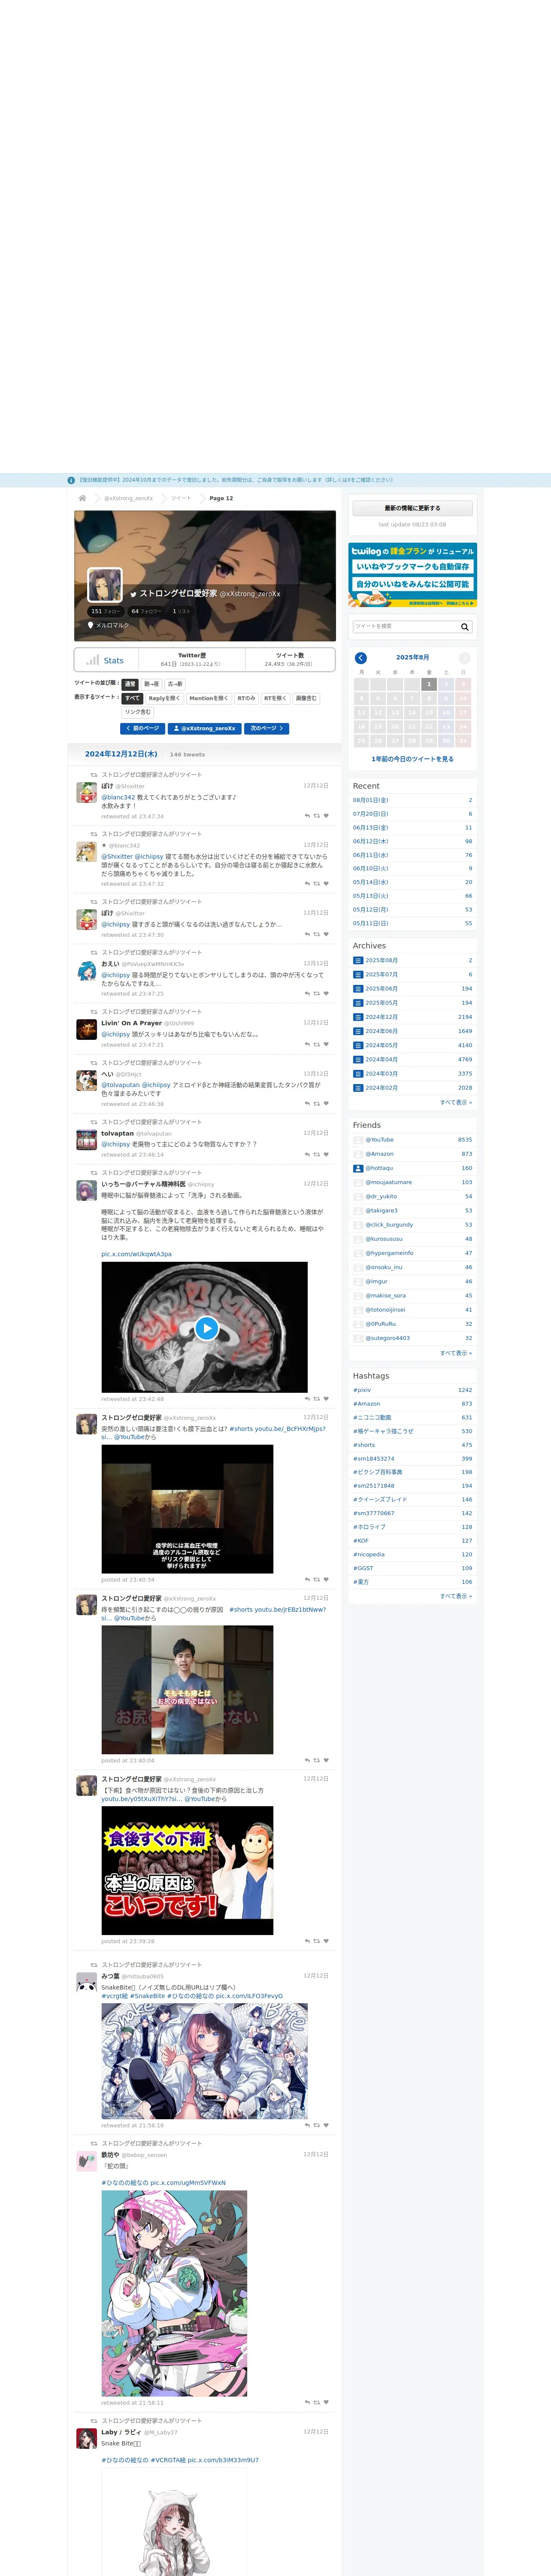This screenshot has height=2576, width=551.
Task: Open 1年前の今日のツイートを見る link
Action: [413, 759]
